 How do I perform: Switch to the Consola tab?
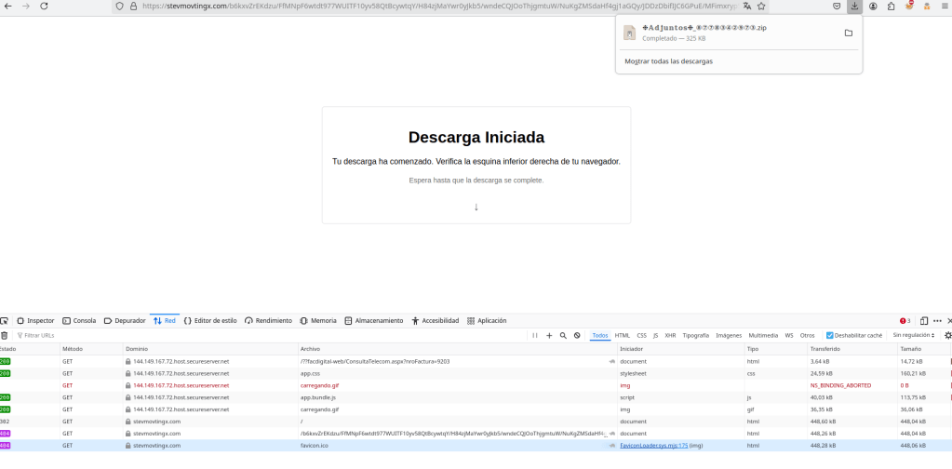[79, 320]
